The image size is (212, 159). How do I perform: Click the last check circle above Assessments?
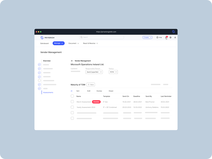coord(39,89)
